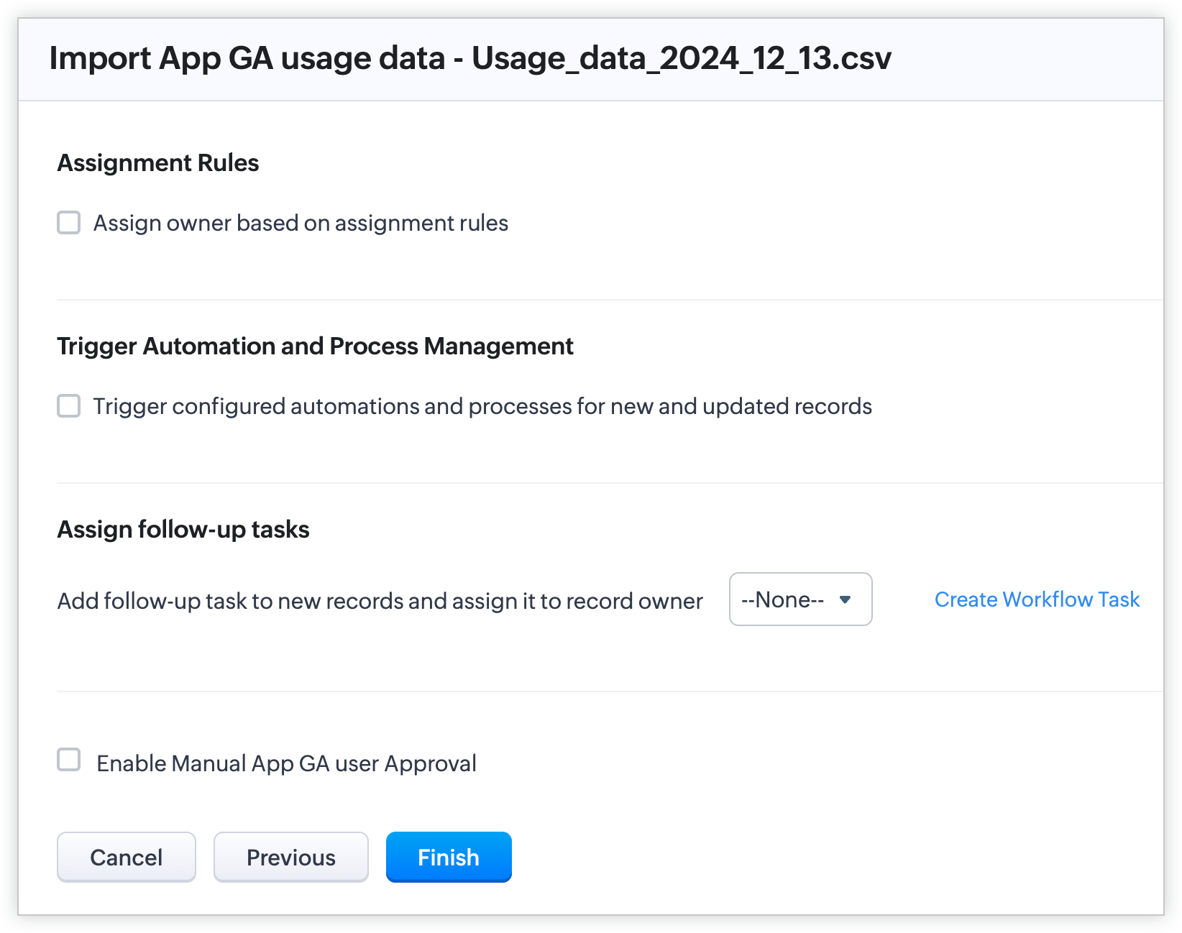
Task: Click the 'Enable Manual App GA user Approval' label
Action: (x=286, y=763)
